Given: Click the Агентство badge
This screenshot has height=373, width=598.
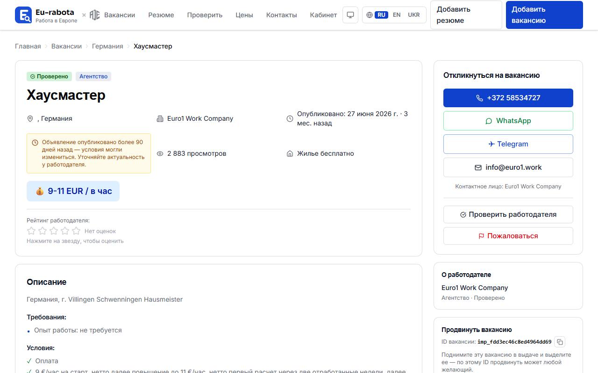Looking at the screenshot, I should 93,76.
